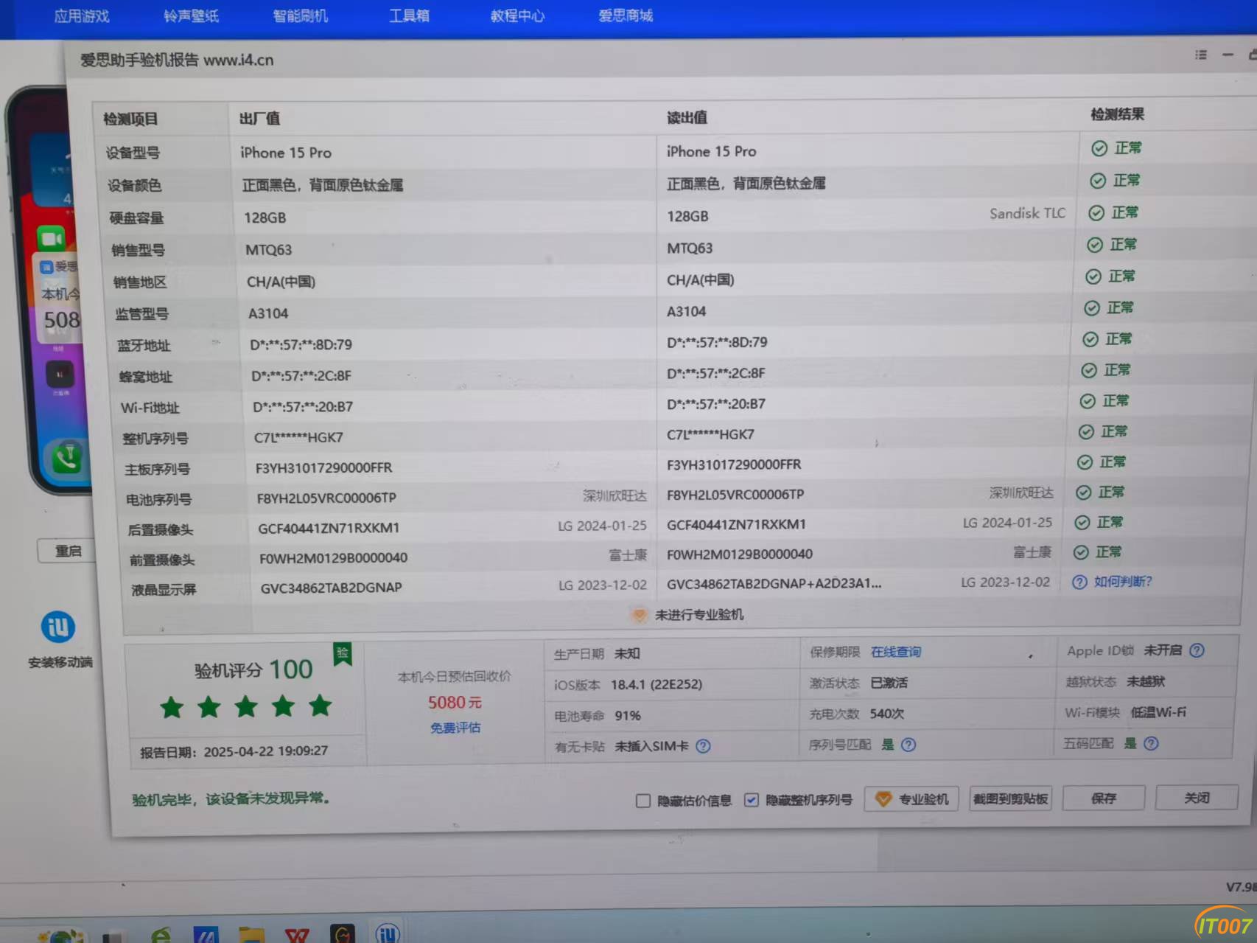Click the 5080元 estimated price
The image size is (1257, 943).
point(455,703)
